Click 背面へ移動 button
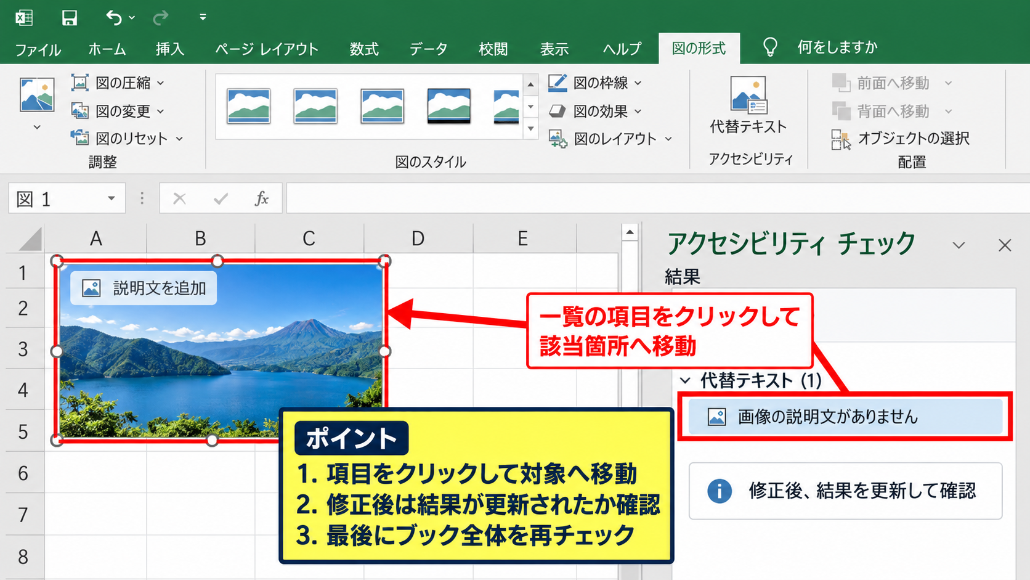 (892, 111)
